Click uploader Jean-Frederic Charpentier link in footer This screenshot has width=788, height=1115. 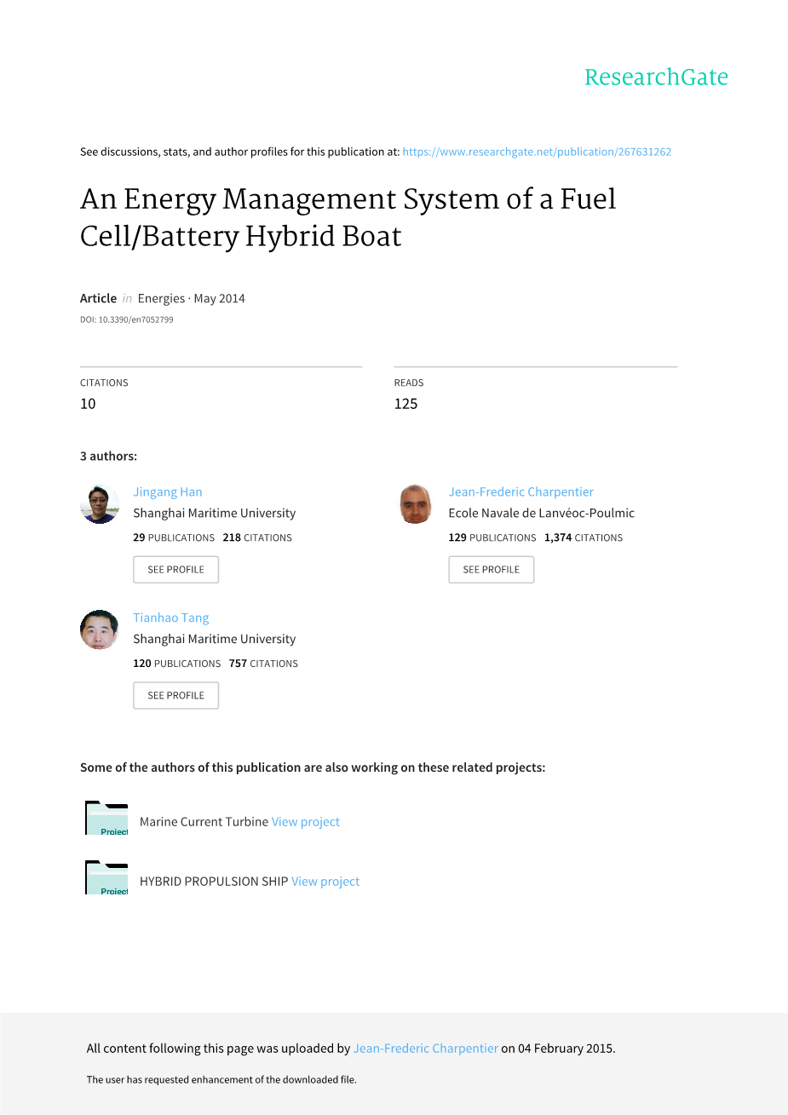pos(425,1049)
